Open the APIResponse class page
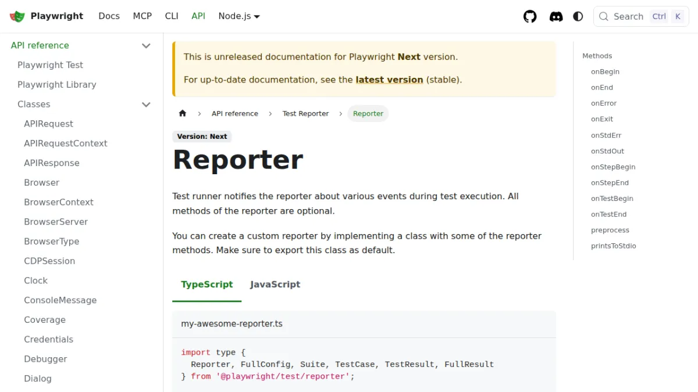 (x=52, y=163)
